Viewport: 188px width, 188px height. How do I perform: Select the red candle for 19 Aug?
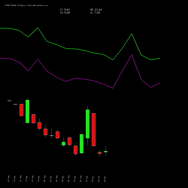tap(39, 125)
